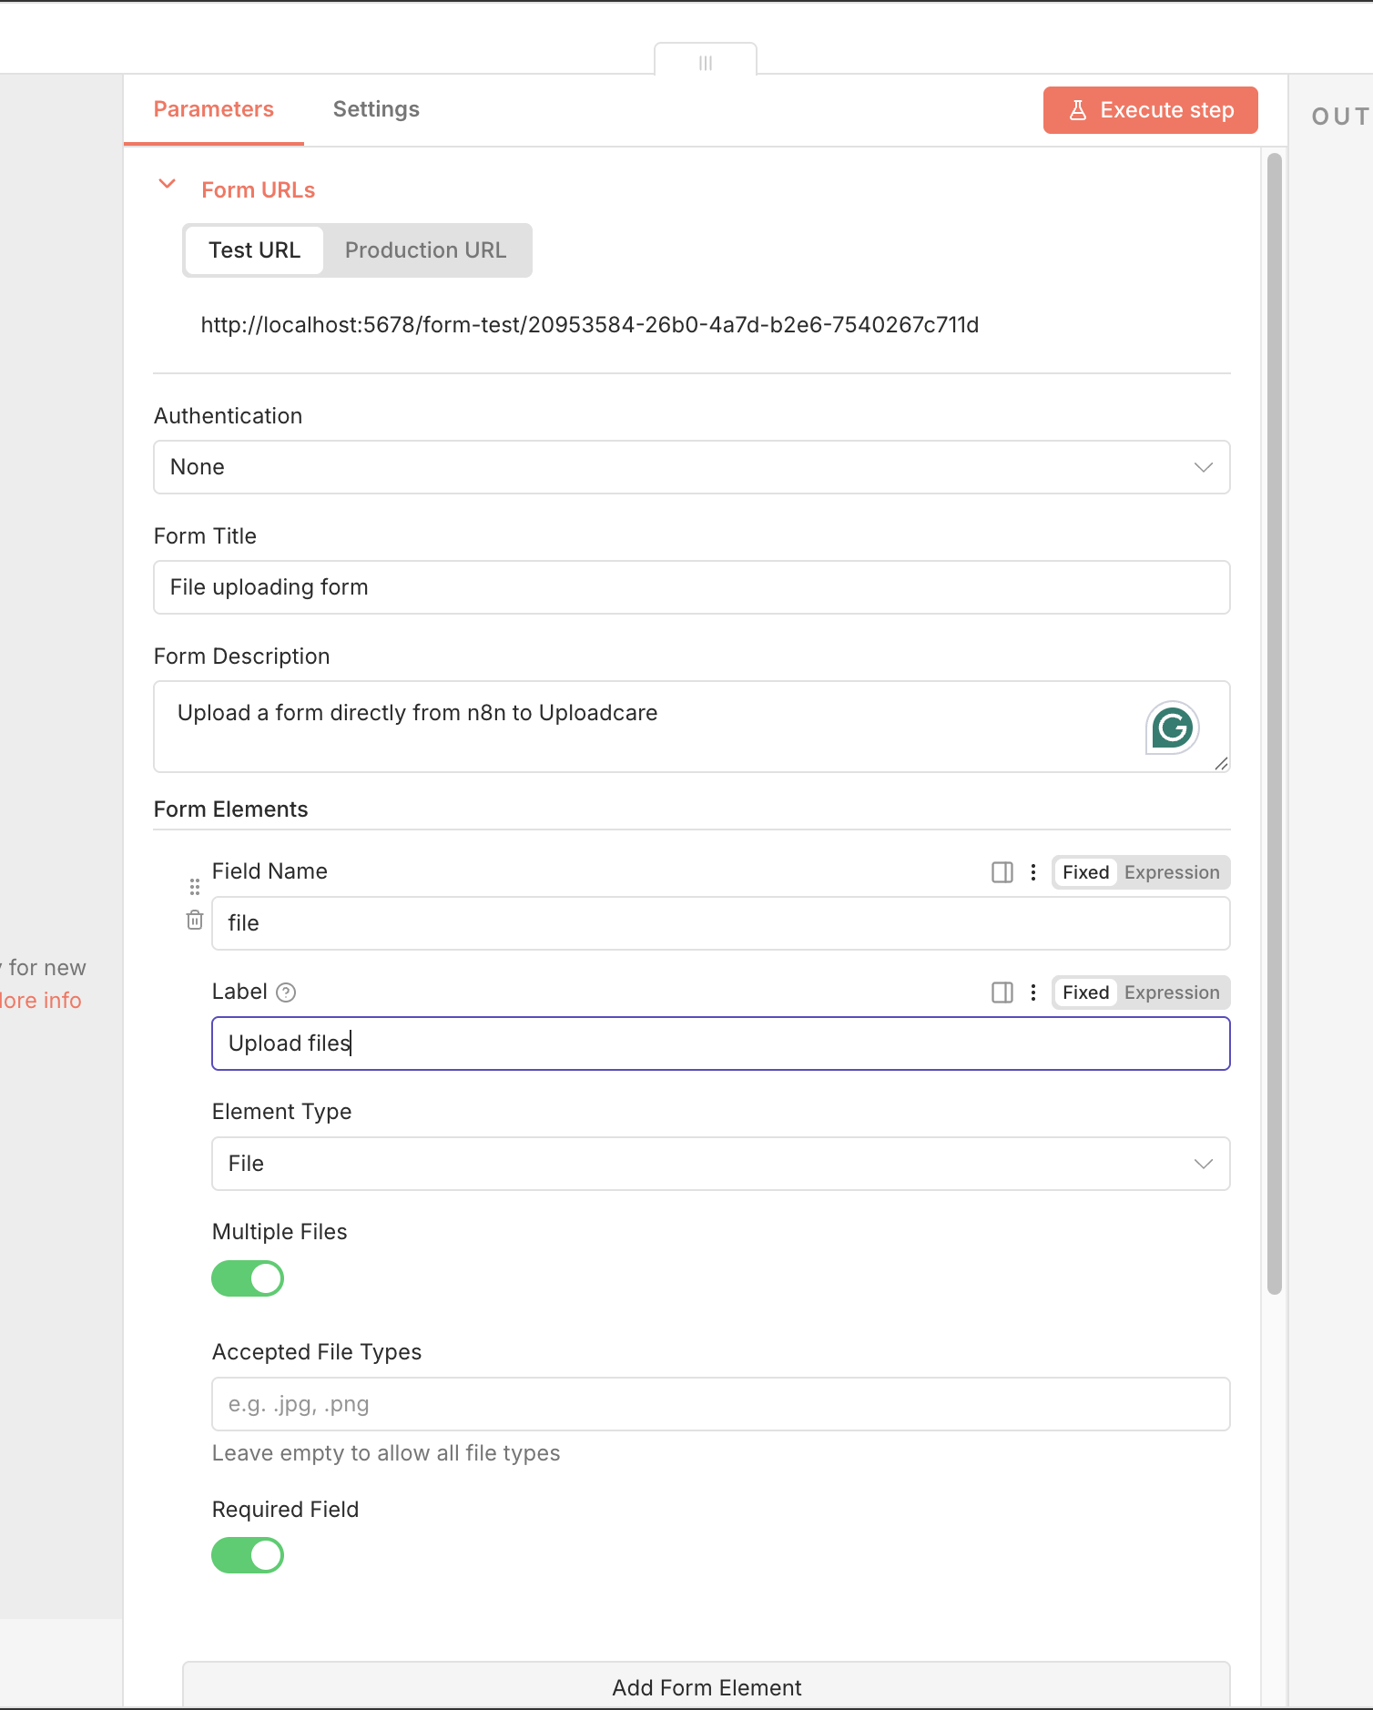1373x1710 pixels.
Task: Open the panel icon next to Field Name
Action: pyautogui.click(x=1002, y=872)
